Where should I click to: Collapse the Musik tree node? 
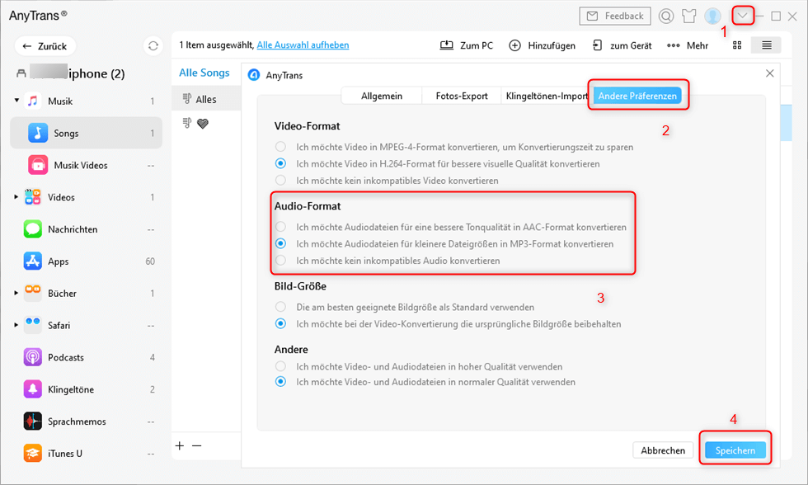(x=16, y=101)
